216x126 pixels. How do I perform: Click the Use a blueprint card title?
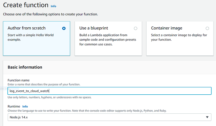(x=94, y=28)
